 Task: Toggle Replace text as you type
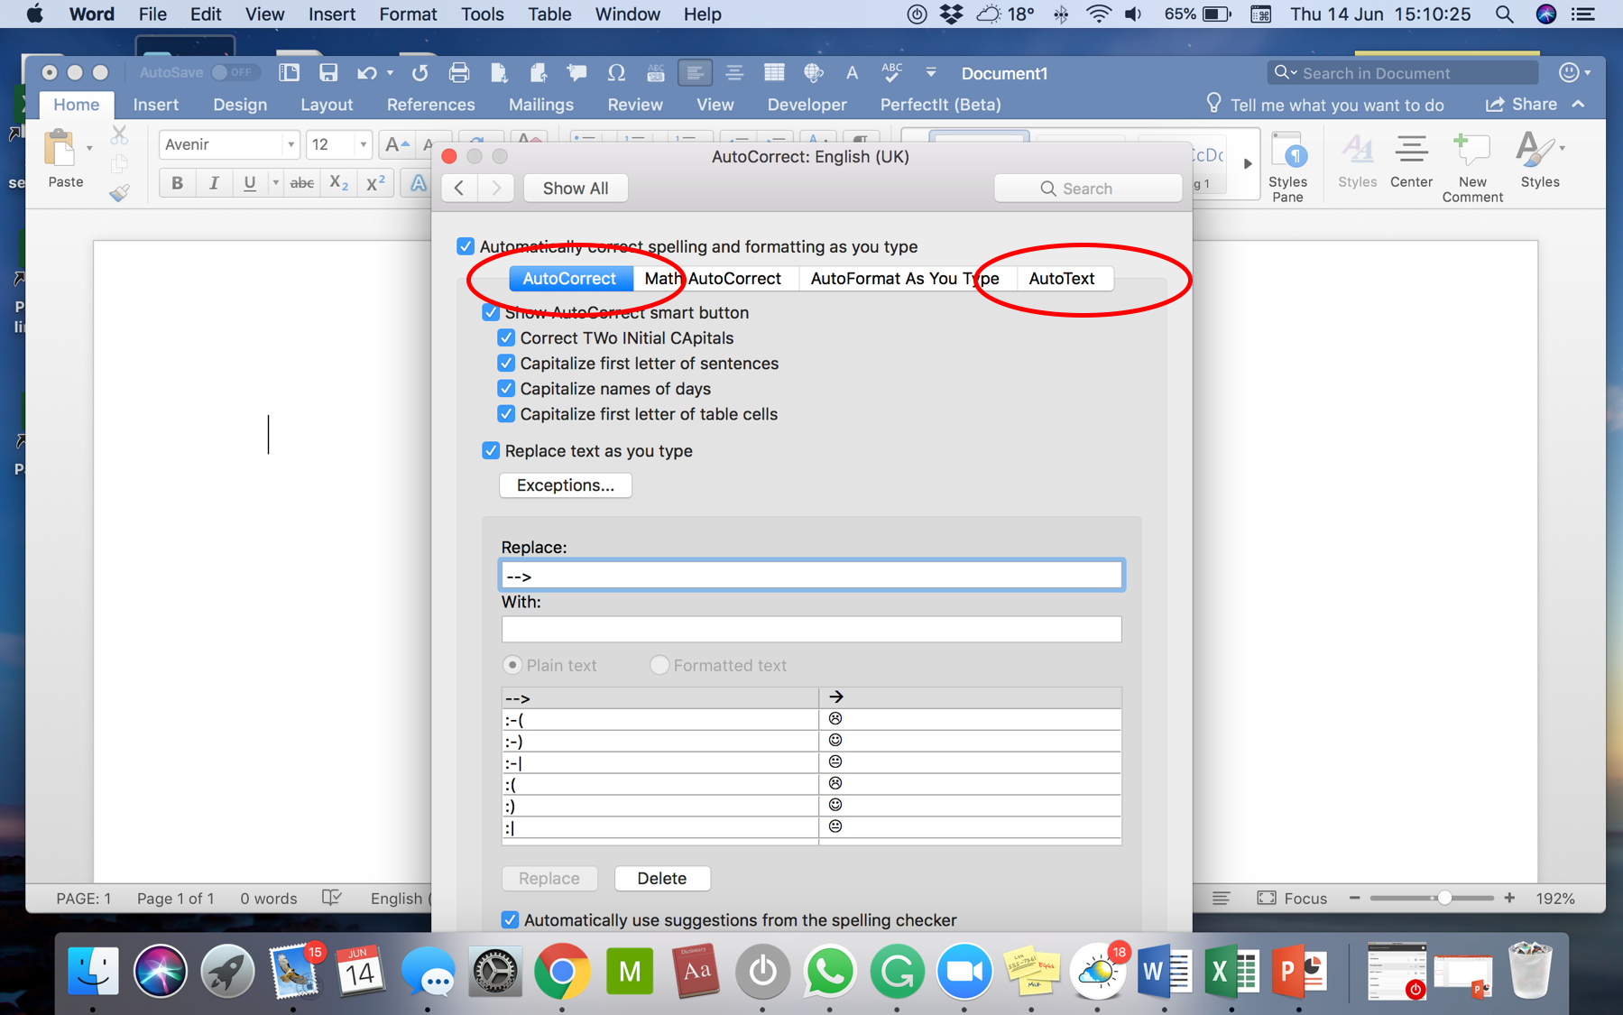pyautogui.click(x=491, y=451)
